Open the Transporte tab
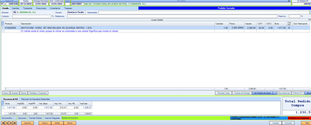The height and width of the screenshot is (125, 311). 28,8
